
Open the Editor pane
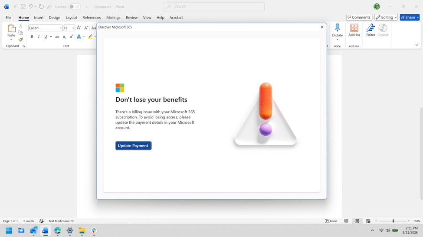pyautogui.click(x=371, y=30)
